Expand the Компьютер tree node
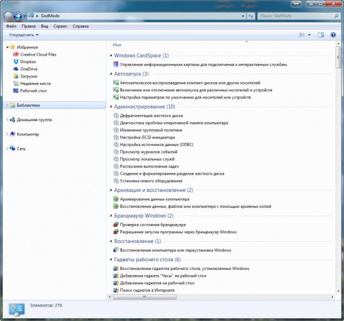 [x=7, y=134]
